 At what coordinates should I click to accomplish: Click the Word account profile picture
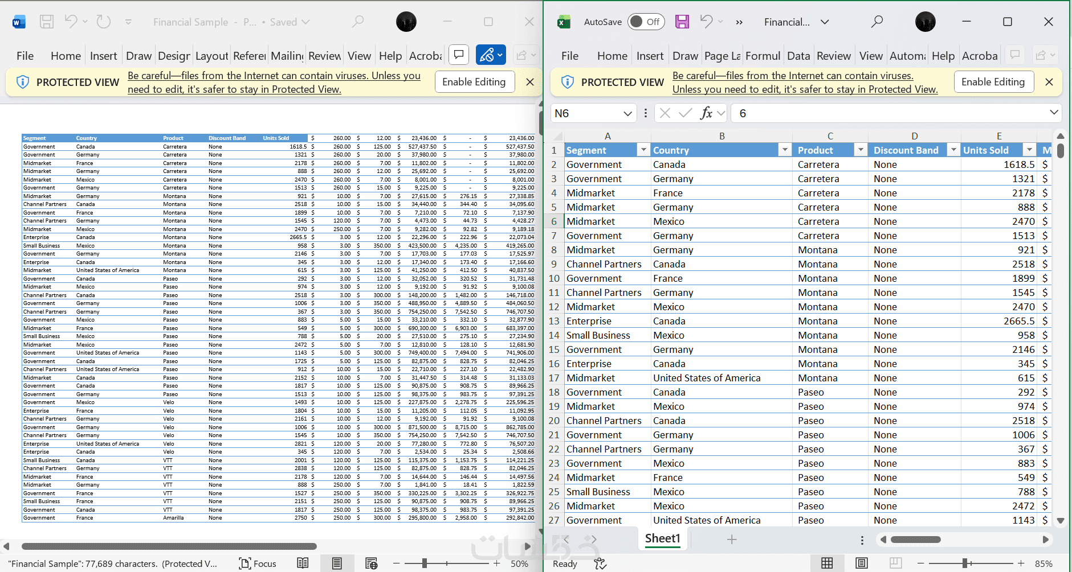coord(406,22)
